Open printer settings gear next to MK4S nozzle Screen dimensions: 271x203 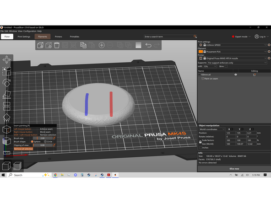pyautogui.click(x=269, y=58)
